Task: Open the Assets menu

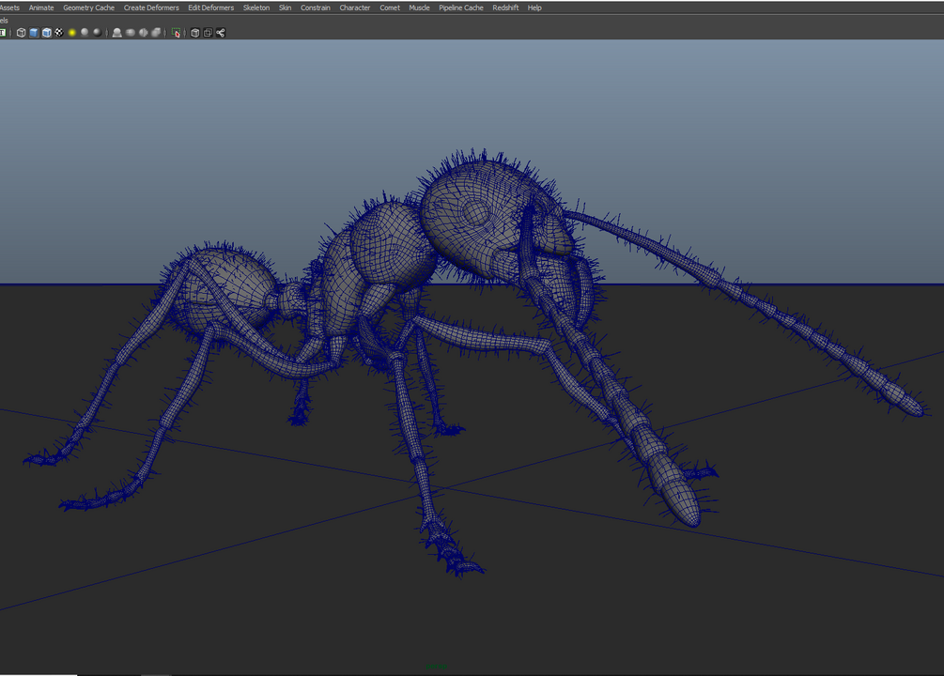Action: [9, 8]
